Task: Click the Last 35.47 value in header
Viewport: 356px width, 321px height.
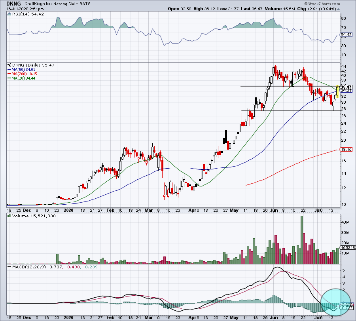Action: [252, 9]
